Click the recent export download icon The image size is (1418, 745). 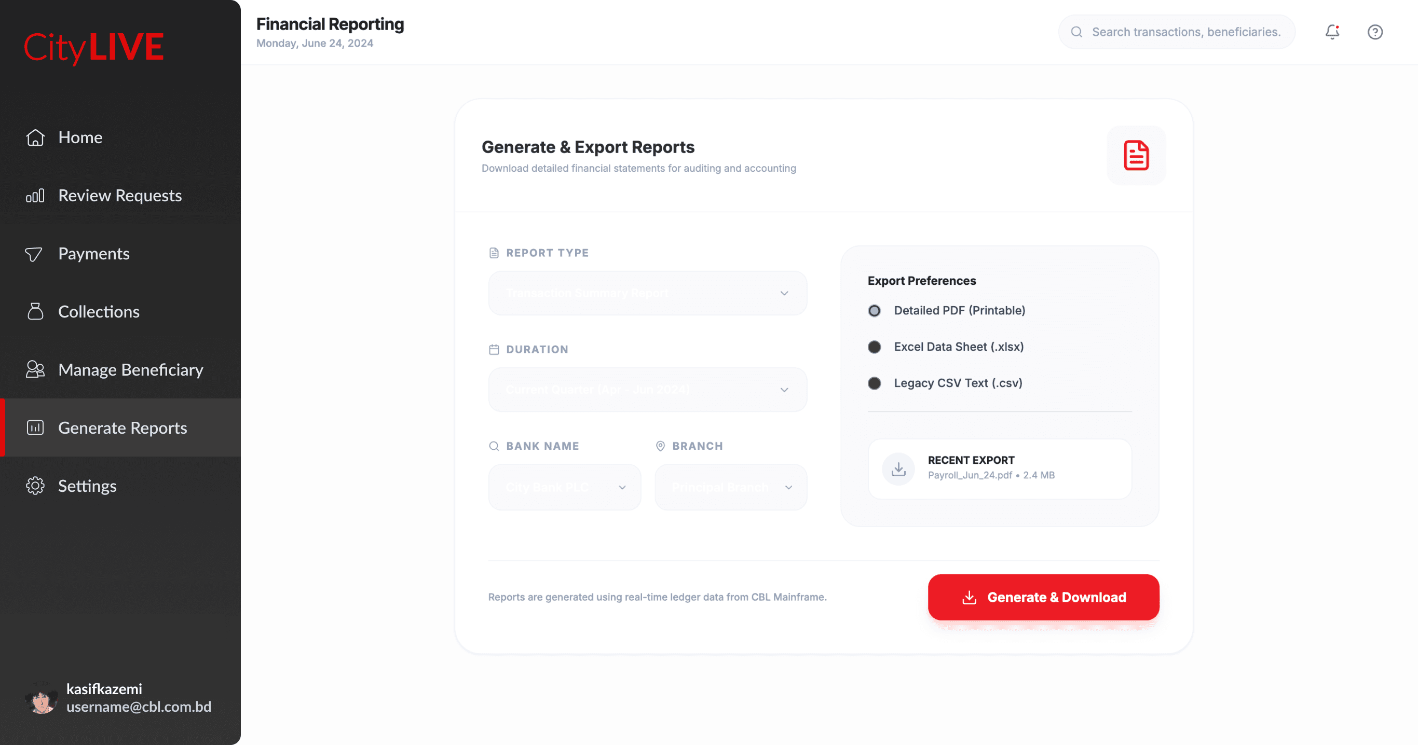(898, 469)
